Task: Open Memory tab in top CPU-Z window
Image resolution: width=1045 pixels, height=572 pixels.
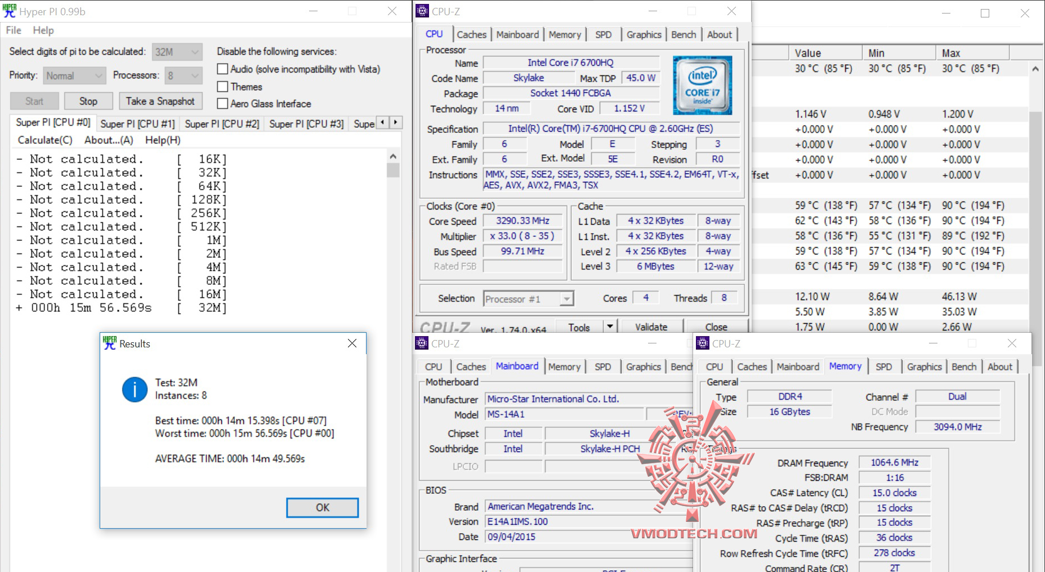Action: [x=565, y=35]
